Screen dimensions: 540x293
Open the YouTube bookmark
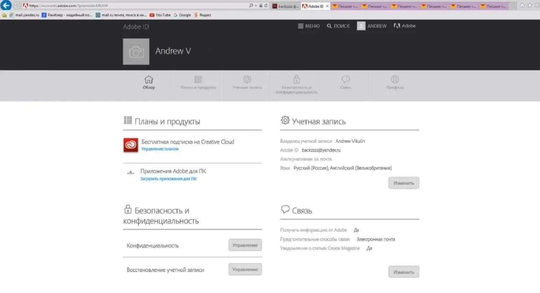[160, 15]
